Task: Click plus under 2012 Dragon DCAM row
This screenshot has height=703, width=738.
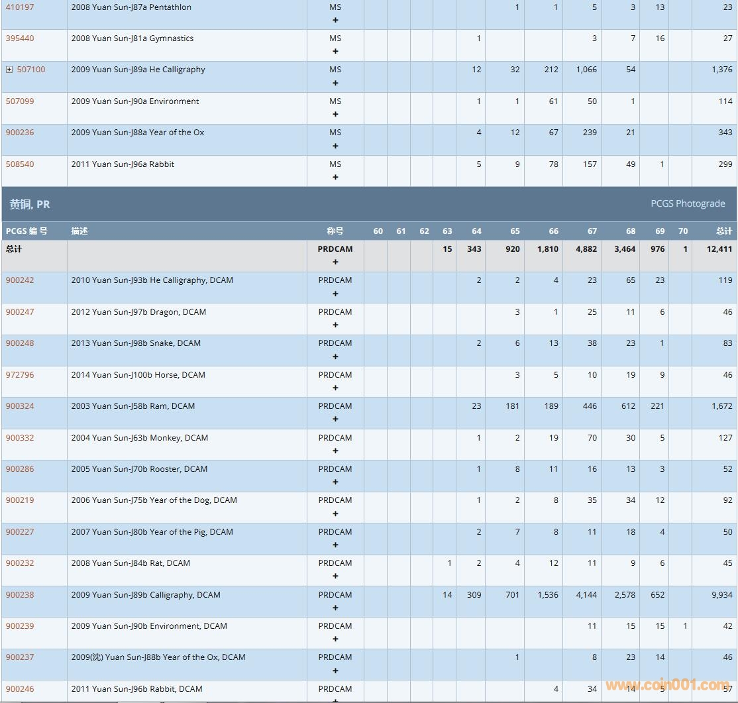Action: click(335, 325)
